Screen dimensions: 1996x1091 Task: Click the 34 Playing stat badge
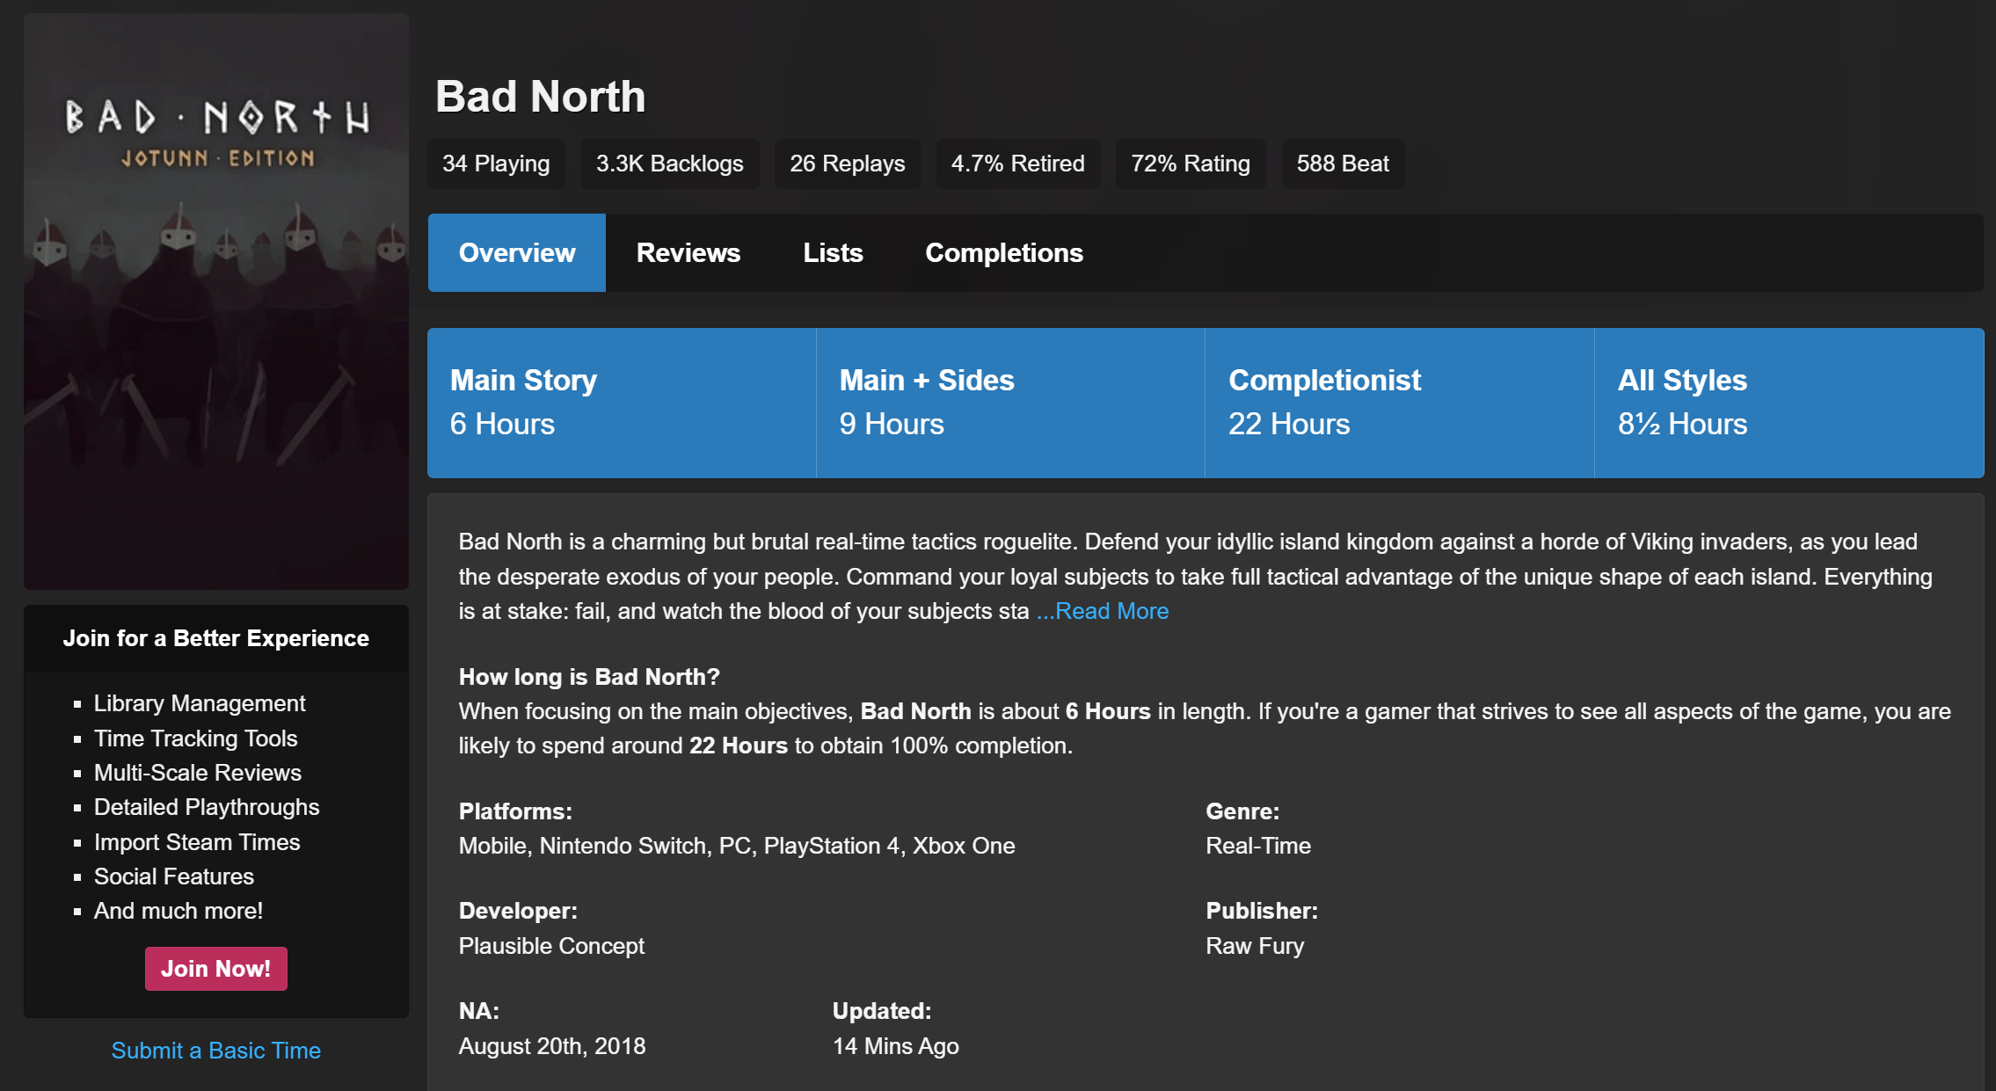click(x=496, y=164)
